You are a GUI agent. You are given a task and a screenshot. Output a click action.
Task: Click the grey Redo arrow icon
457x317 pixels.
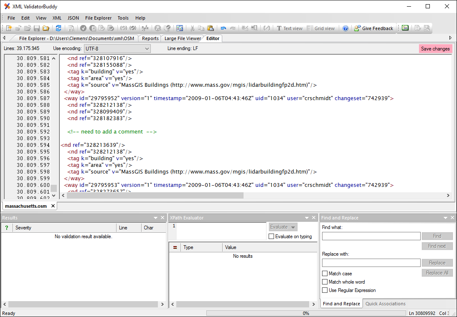pos(233,28)
